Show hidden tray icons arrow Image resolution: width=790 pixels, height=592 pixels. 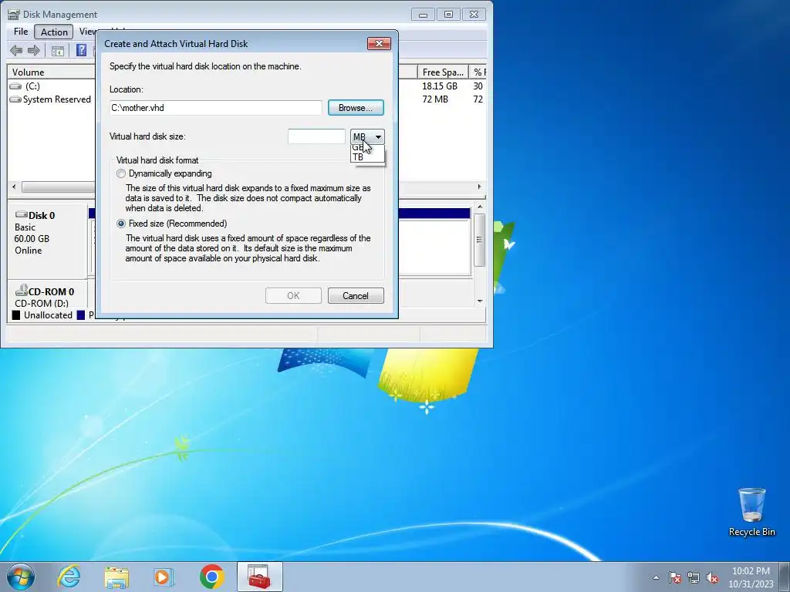(x=656, y=578)
